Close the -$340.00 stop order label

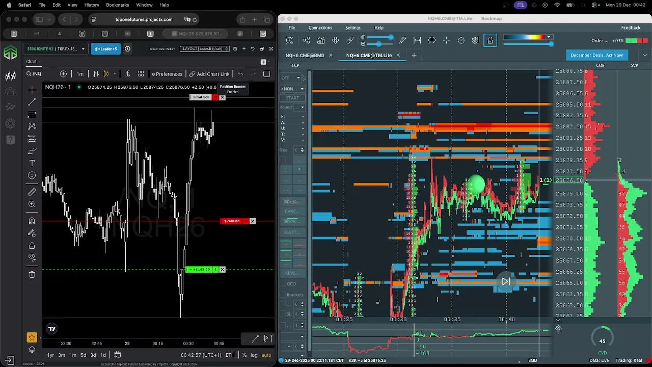[252, 221]
